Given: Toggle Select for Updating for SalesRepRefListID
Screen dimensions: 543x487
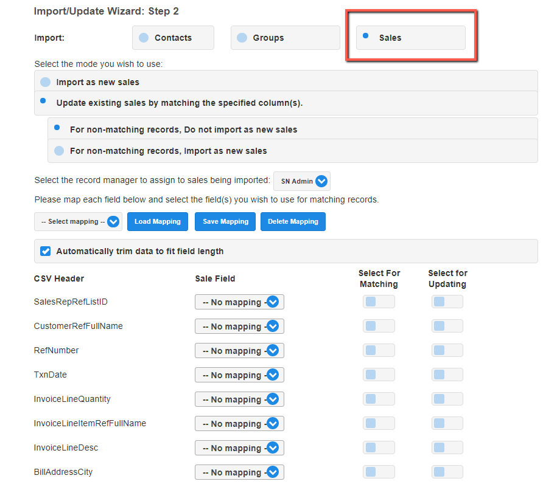Looking at the screenshot, I should click(447, 302).
